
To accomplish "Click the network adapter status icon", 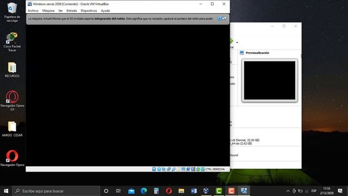I will point(169,169).
